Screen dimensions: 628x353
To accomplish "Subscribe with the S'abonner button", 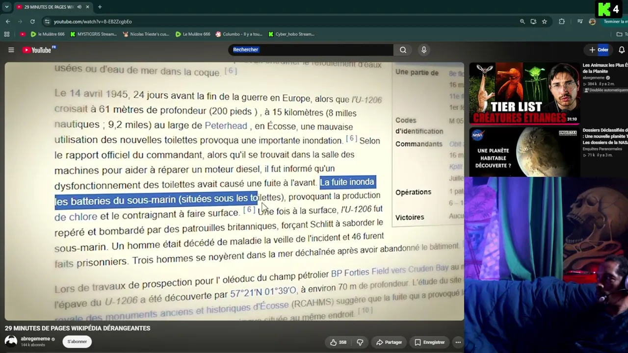I will click(x=77, y=342).
